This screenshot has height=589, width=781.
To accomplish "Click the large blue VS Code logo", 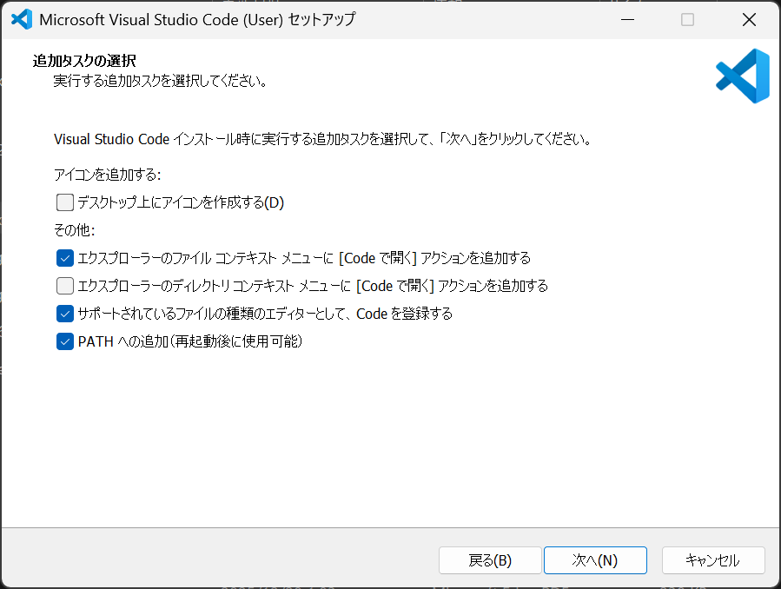I will (x=742, y=76).
